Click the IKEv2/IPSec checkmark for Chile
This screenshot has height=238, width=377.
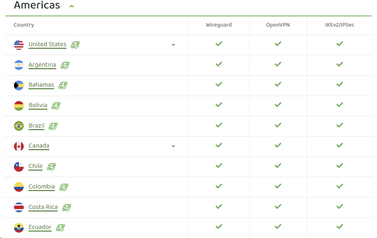click(x=339, y=166)
